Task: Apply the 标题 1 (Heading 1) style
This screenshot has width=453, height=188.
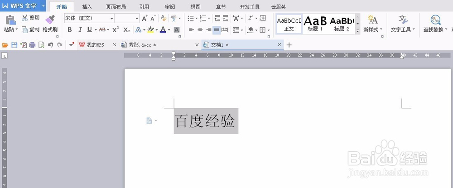Action: (x=315, y=24)
